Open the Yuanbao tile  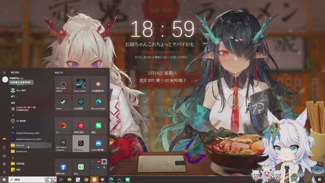tap(81, 167)
